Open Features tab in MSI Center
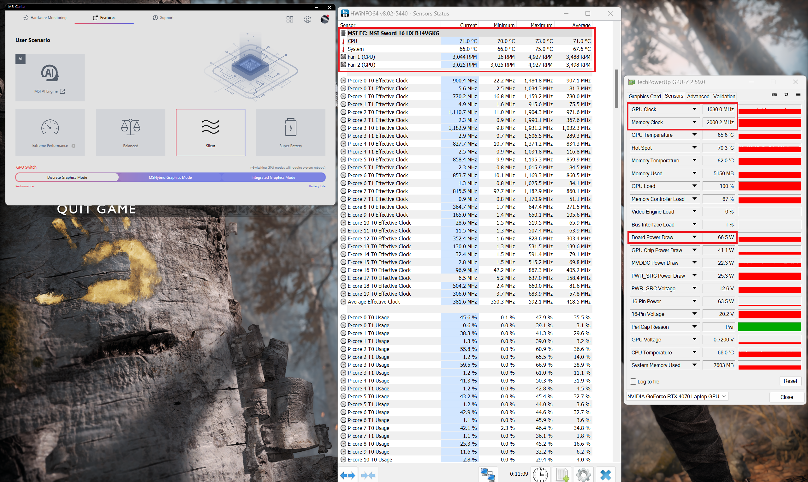The width and height of the screenshot is (808, 482). point(104,18)
